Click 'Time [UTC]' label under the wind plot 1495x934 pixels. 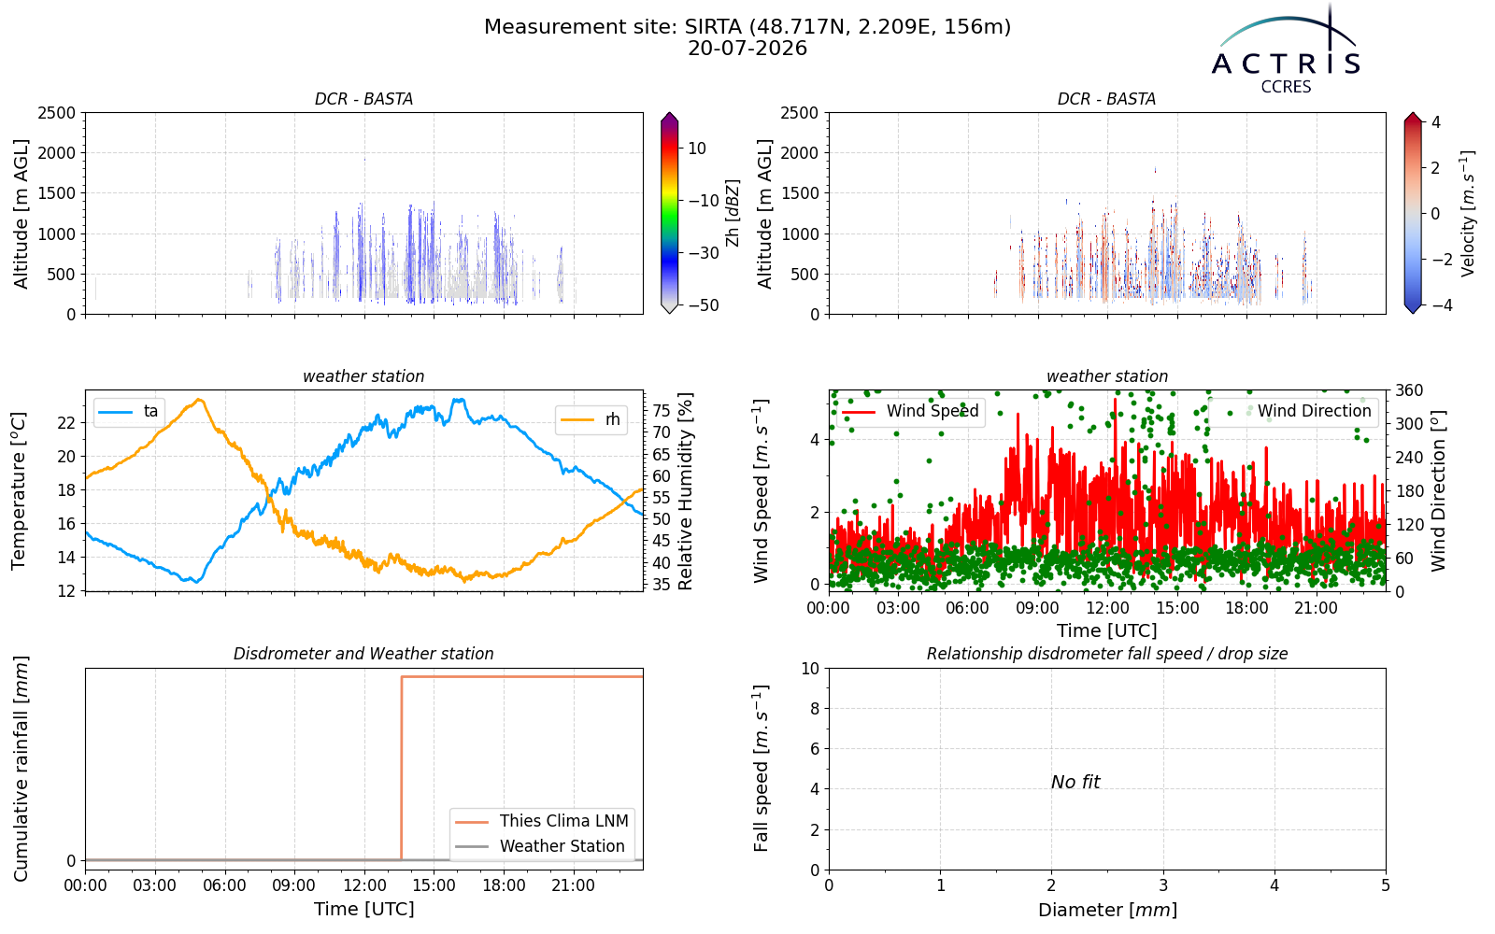(x=1107, y=630)
